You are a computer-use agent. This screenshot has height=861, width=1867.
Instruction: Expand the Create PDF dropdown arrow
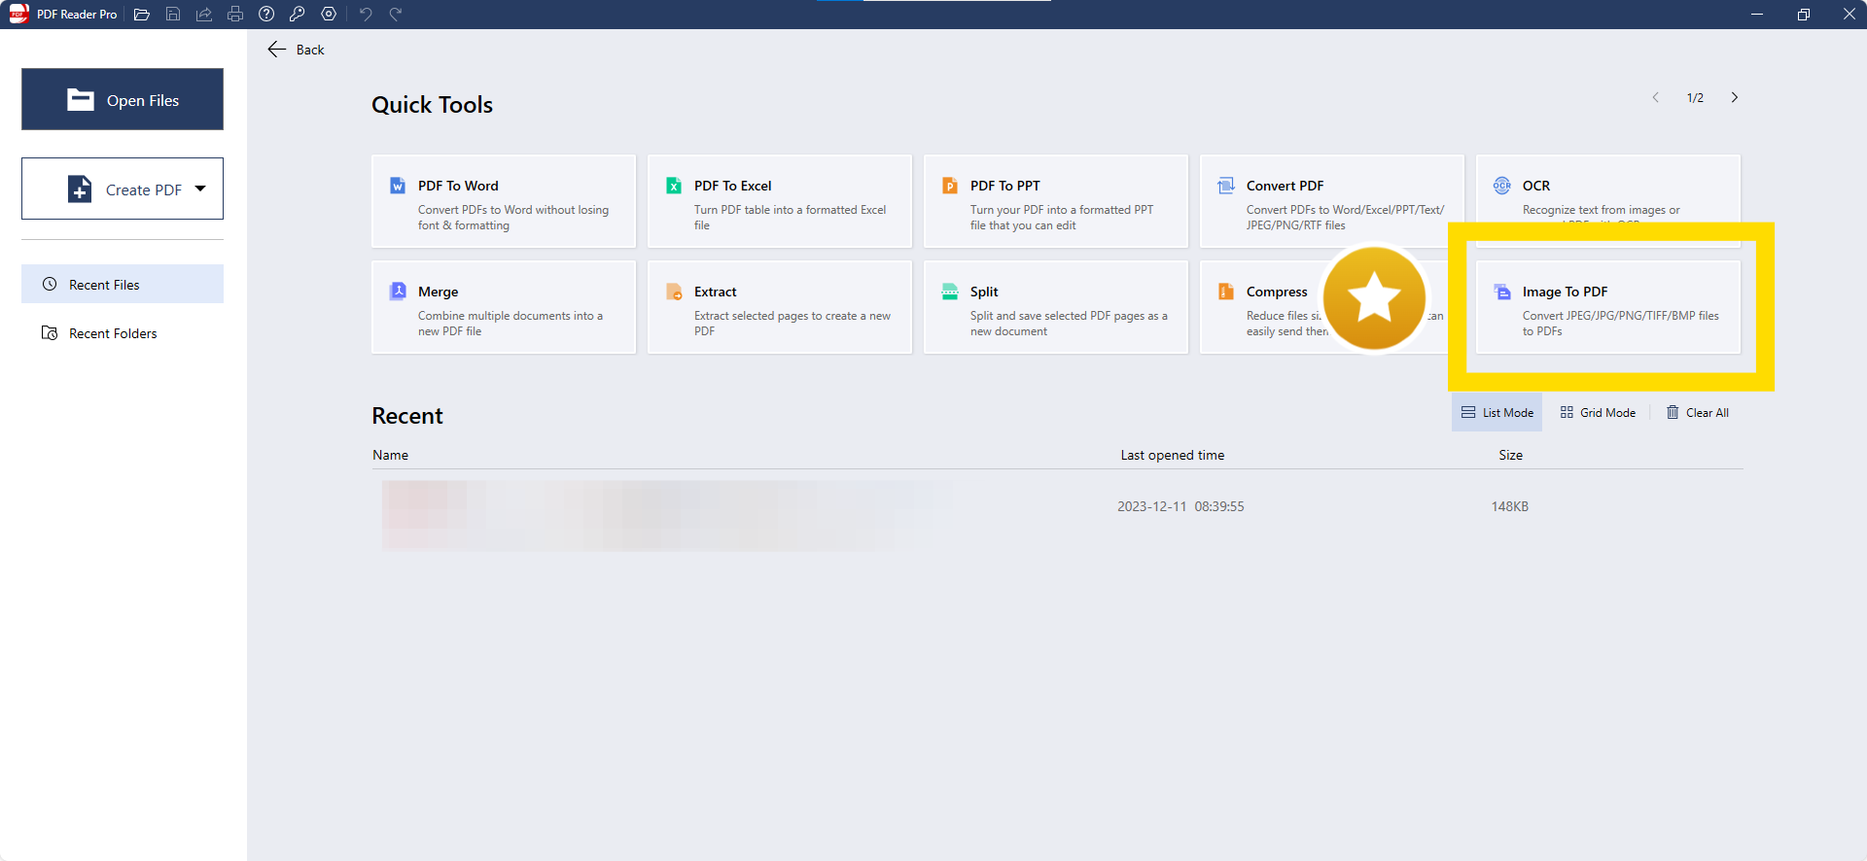point(201,189)
